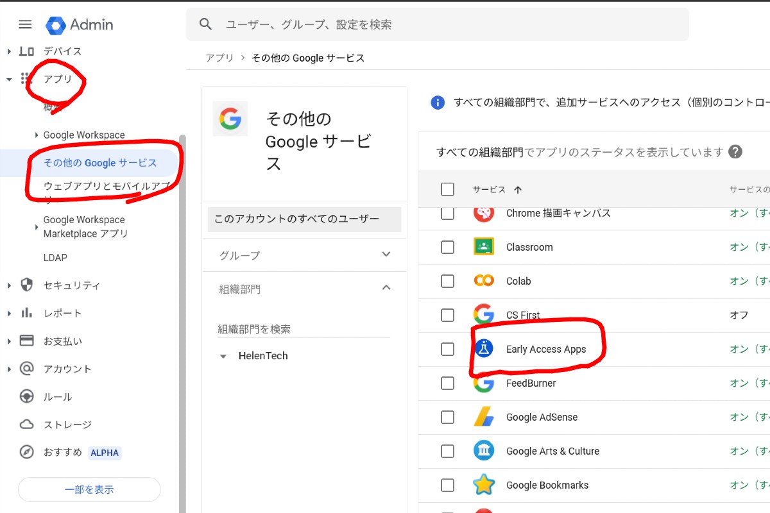The height and width of the screenshot is (513, 770).
Task: Select the Google Arts & Culture icon
Action: 483,451
